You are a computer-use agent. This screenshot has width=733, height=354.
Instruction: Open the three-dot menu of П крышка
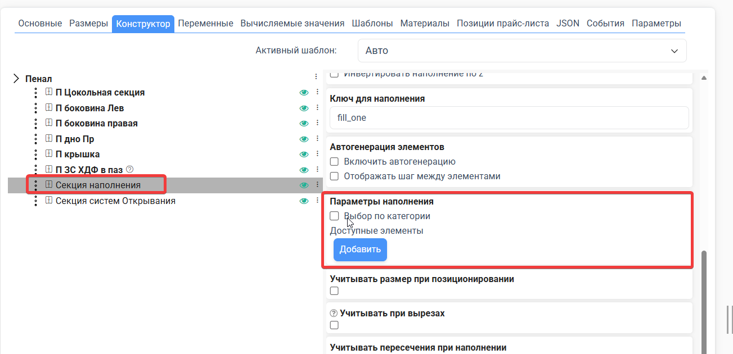click(x=317, y=154)
